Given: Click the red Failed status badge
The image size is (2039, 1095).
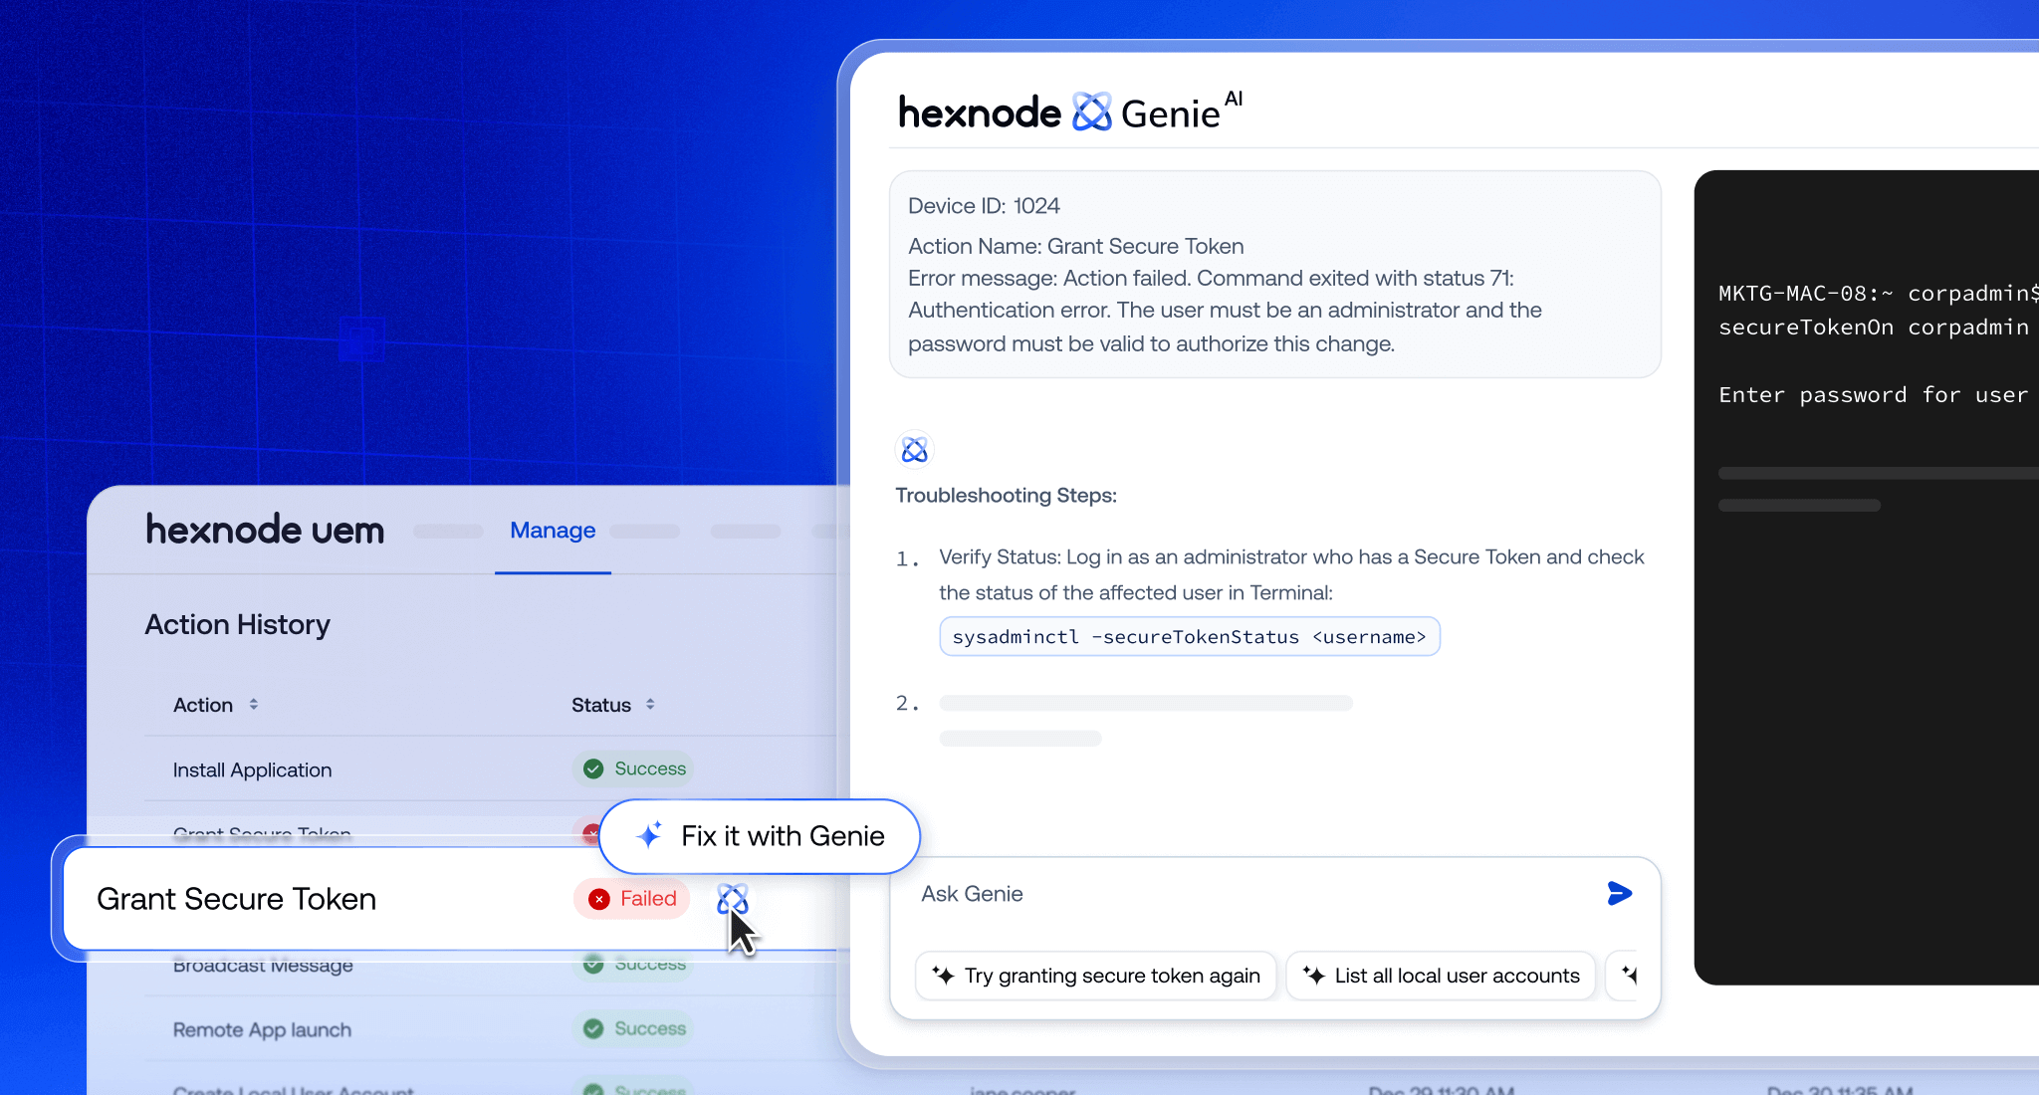Looking at the screenshot, I should [632, 899].
